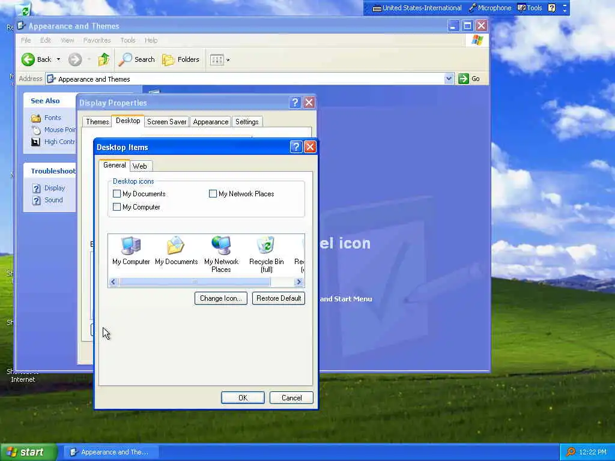Click the Display troubleshooter help icon
Image resolution: width=615 pixels, height=461 pixels.
point(36,188)
